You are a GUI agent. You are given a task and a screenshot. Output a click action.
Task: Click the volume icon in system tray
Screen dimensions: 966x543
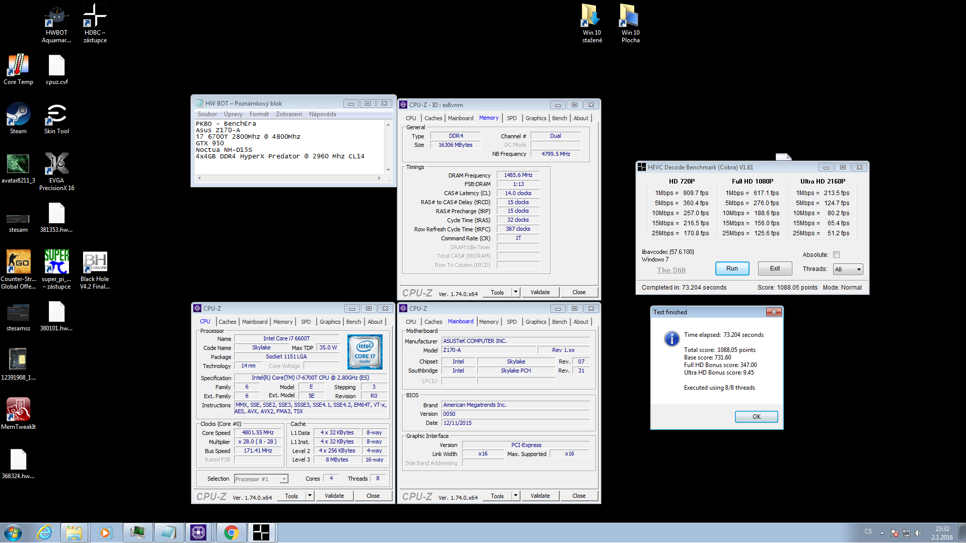click(919, 533)
